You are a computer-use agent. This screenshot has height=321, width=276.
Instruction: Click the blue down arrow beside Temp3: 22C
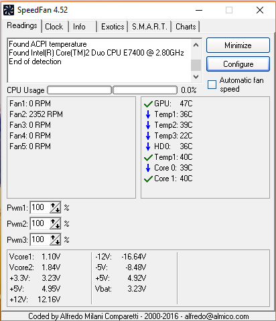[x=148, y=136]
